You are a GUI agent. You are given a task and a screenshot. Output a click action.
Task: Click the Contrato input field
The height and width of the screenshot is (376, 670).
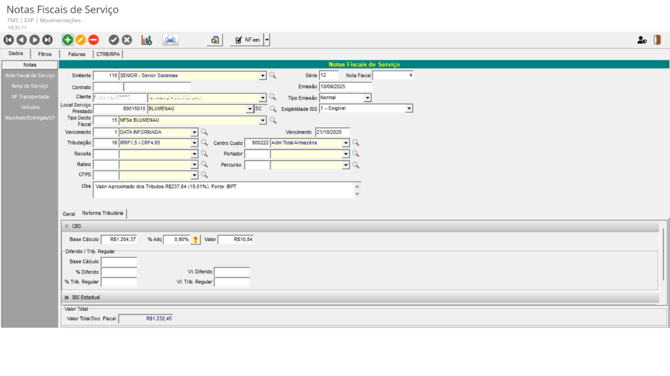pyautogui.click(x=107, y=87)
